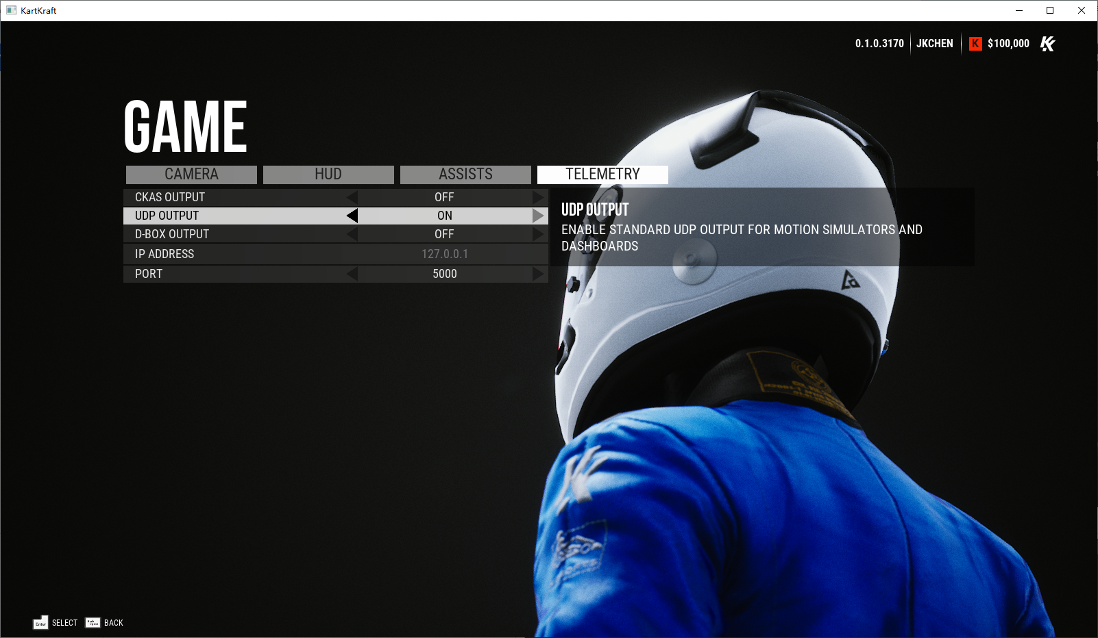Screen dimensions: 1098x638
Task: Click the KartKraft window title icon
Action: tap(11, 10)
